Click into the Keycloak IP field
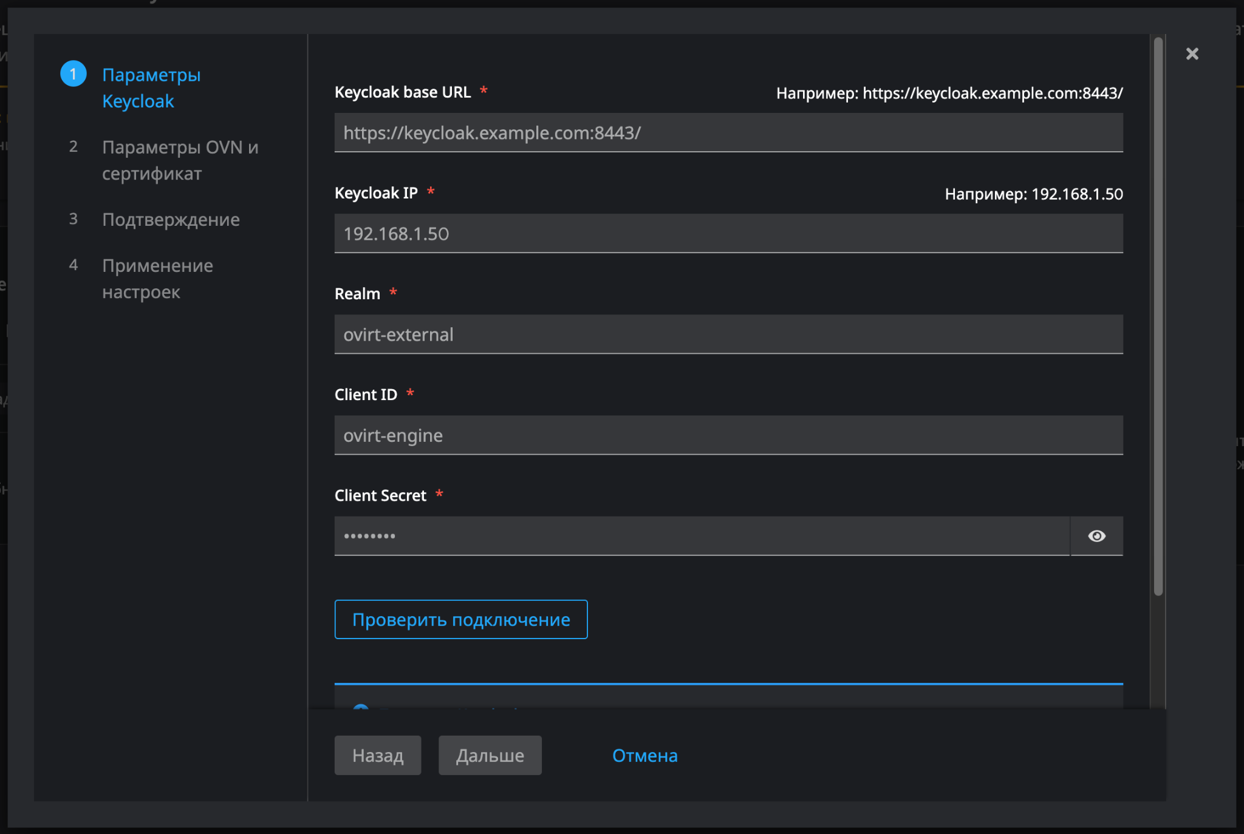This screenshot has width=1244, height=834. tap(728, 234)
